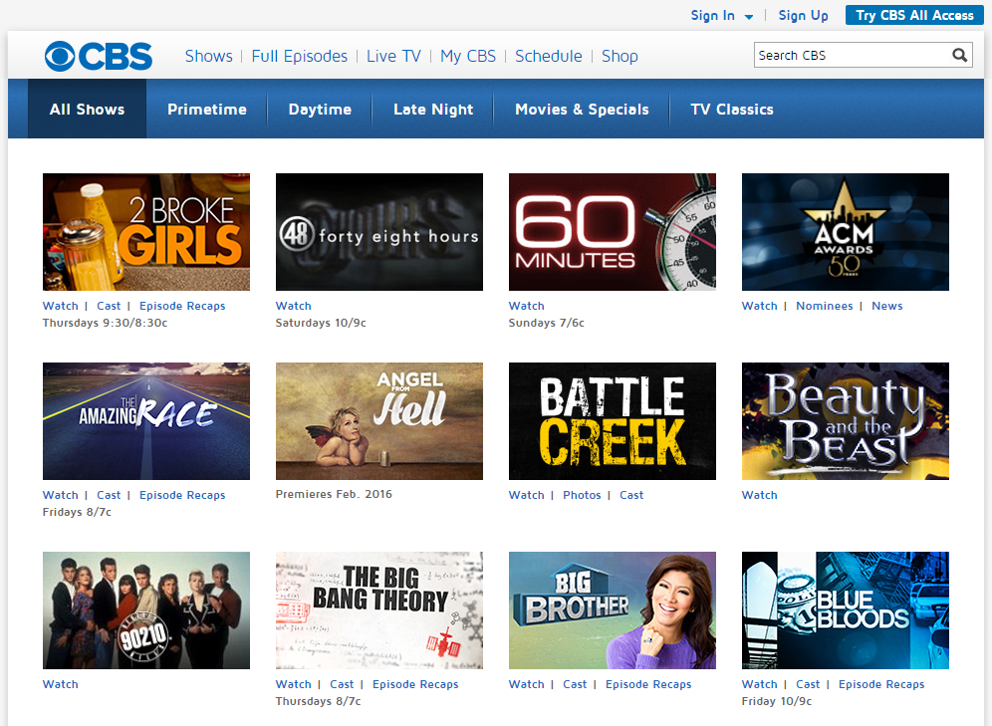Open the Blue Bloods thumbnail
The image size is (992, 726).
[846, 610]
